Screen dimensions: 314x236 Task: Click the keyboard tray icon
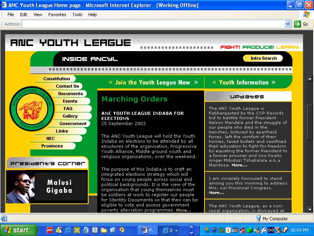point(235,230)
